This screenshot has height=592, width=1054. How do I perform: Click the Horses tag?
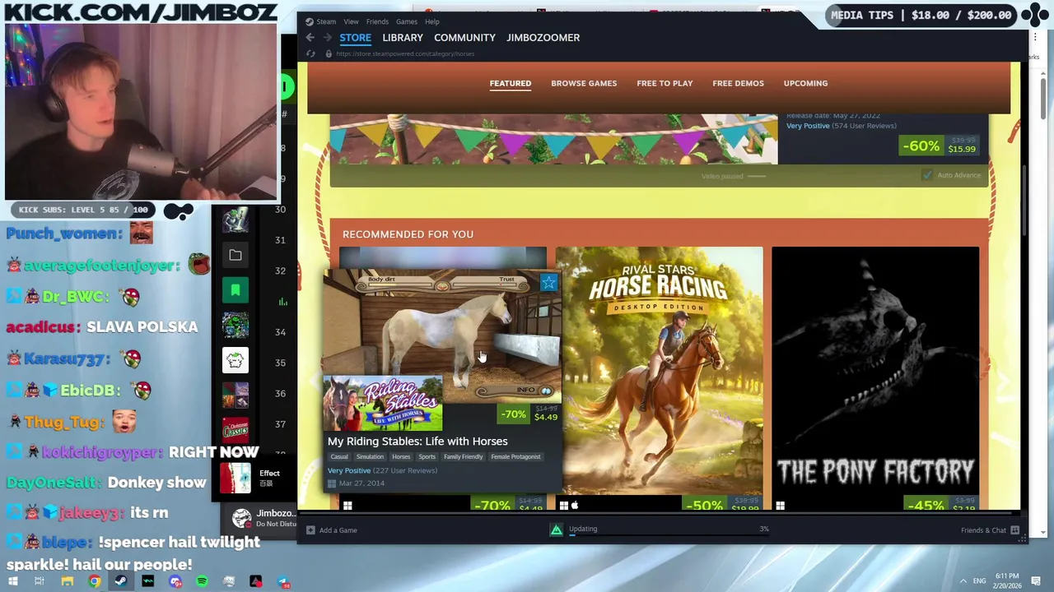(x=401, y=457)
